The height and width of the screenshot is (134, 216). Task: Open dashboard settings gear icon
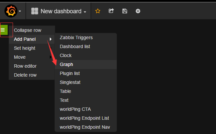point(138,11)
